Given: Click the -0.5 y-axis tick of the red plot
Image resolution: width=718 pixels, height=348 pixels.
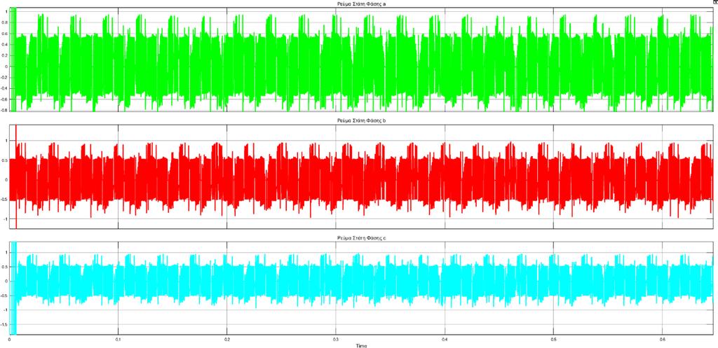Looking at the screenshot, I should [x=4, y=200].
